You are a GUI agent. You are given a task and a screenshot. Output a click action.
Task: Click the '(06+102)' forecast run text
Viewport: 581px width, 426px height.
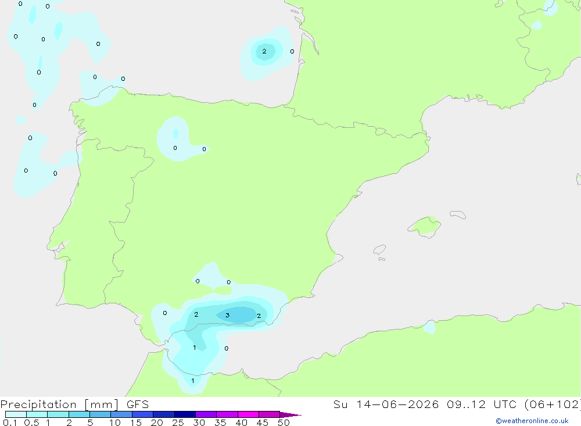click(553, 404)
